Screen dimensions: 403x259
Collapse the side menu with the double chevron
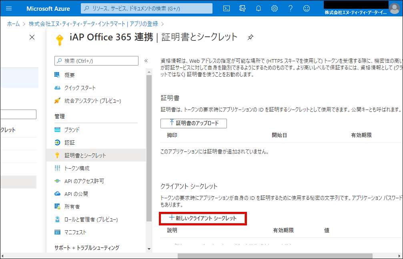coord(146,61)
